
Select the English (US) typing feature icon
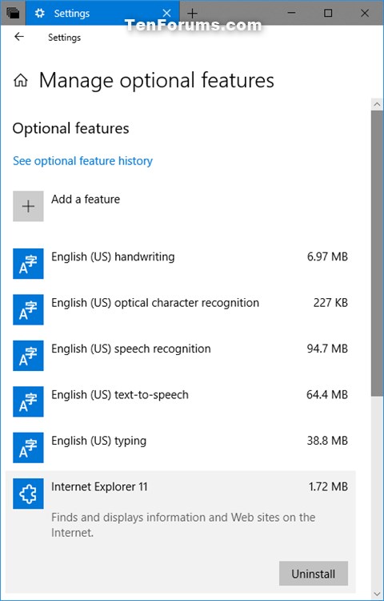(x=28, y=448)
